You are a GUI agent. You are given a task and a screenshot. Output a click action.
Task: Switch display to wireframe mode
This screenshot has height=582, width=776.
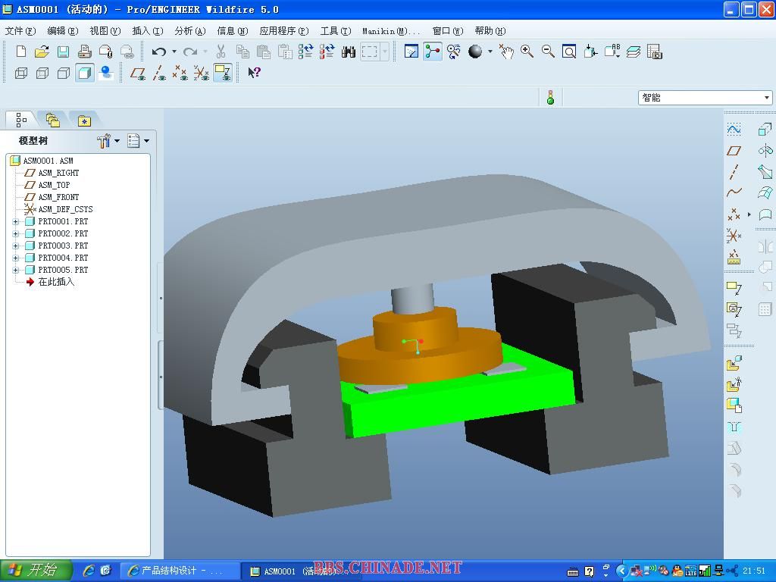20,74
